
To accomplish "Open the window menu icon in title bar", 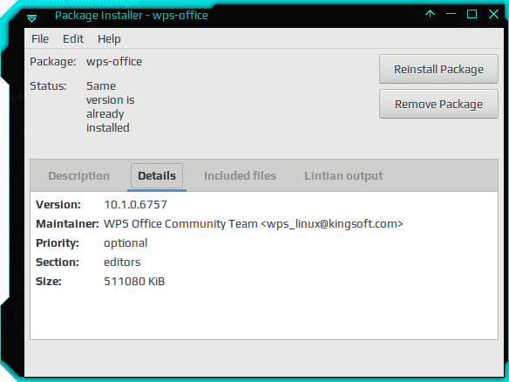I will pos(31,19).
